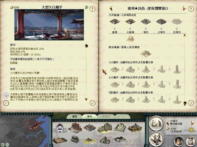
Task: Confirm with the left page checkmark
Action: [x=92, y=103]
